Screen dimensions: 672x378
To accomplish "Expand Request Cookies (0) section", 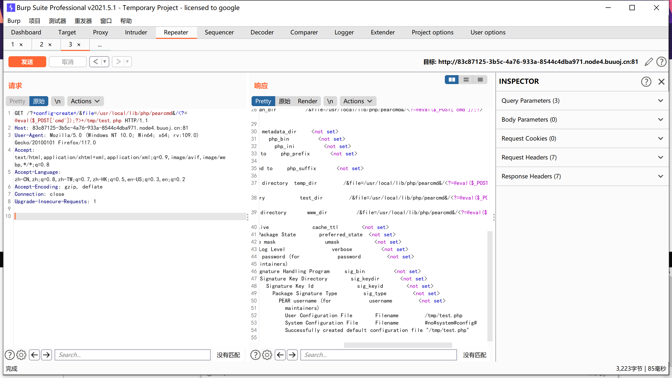I will click(582, 138).
